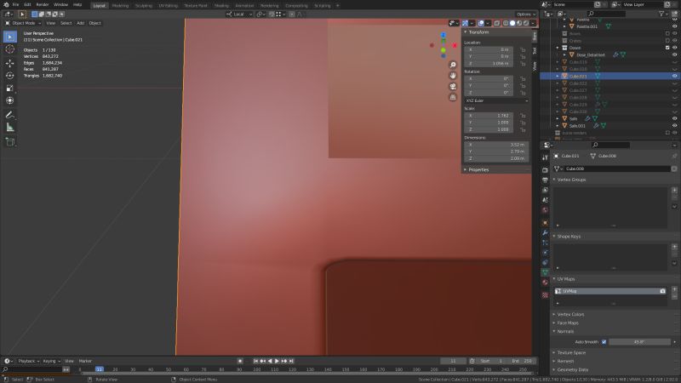Select the UVMap entry in UV Maps

pos(610,291)
